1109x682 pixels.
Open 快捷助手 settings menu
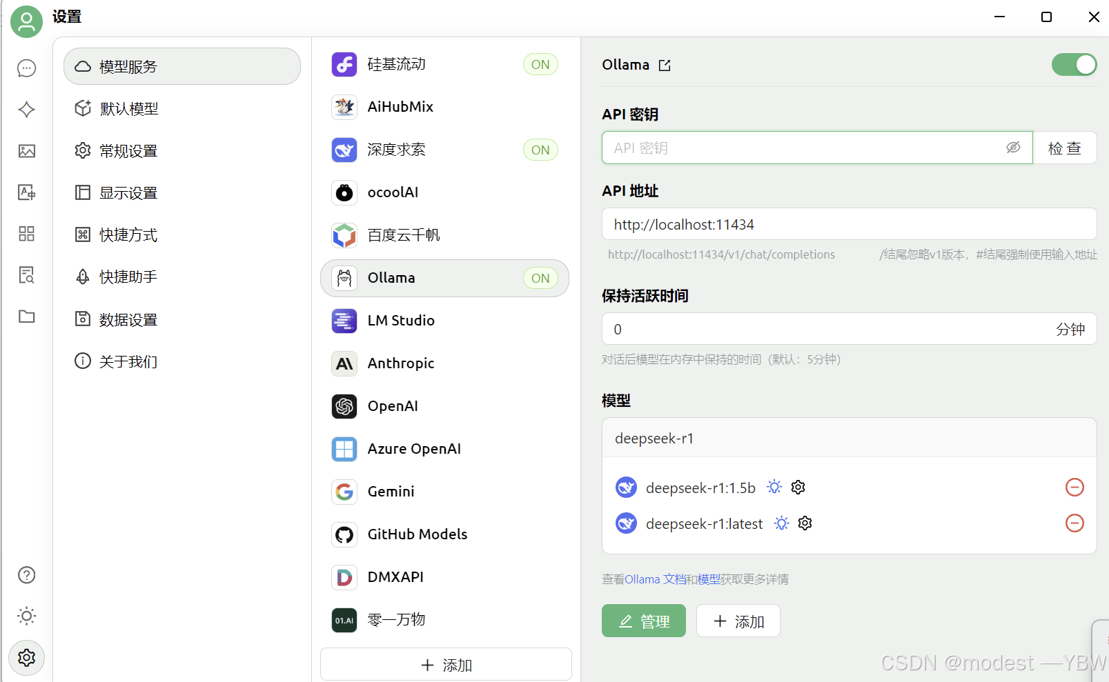click(182, 277)
